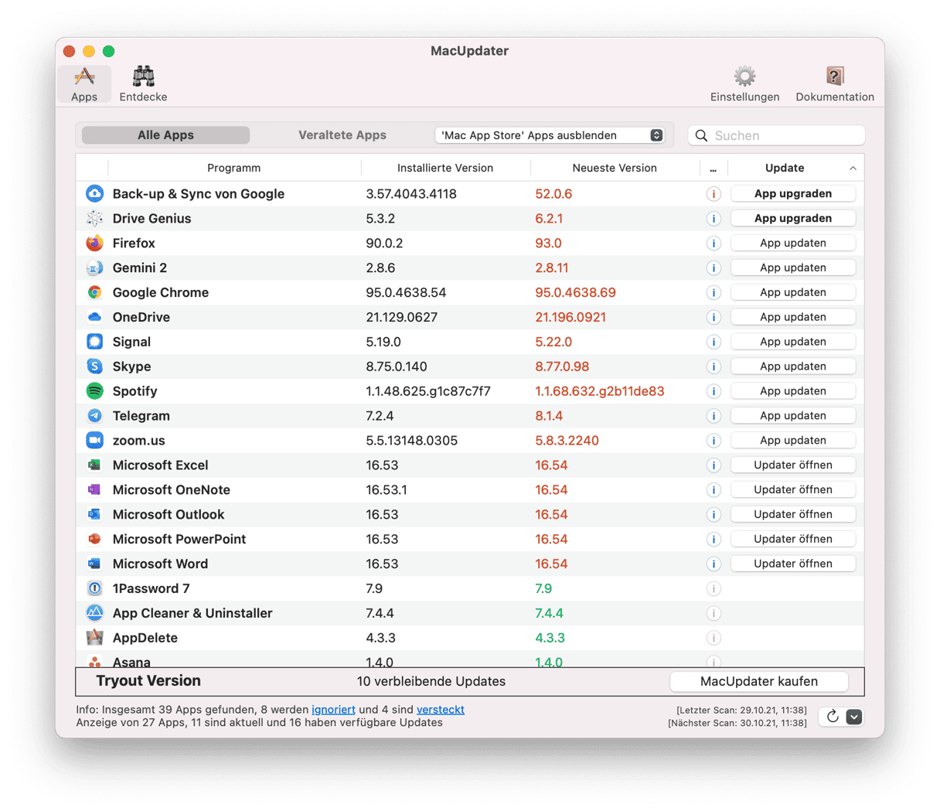Select the zoom.us newest version 5.8.3.2240
This screenshot has height=811, width=940.
[567, 441]
